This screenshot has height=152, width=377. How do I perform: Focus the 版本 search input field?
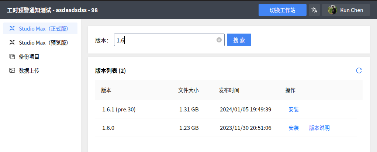pos(169,40)
